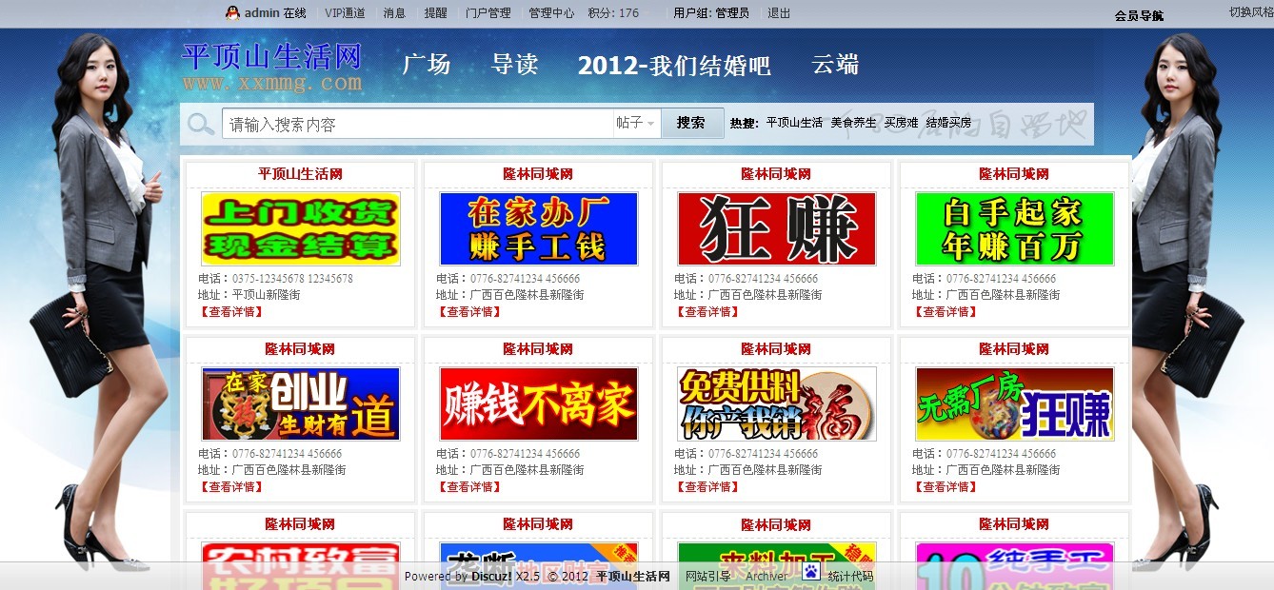Image resolution: width=1274 pixels, height=590 pixels.
Task: Click 统计代码 in the footer
Action: click(850, 577)
